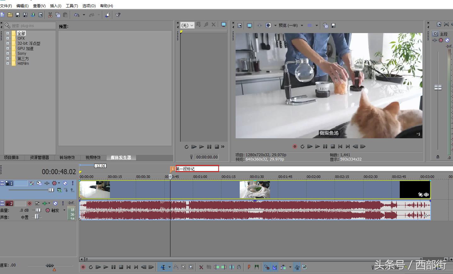Image resolution: width=453 pixels, height=274 pixels.
Task: Select the zoom edit tool in bottom toolbar
Action: [191, 267]
